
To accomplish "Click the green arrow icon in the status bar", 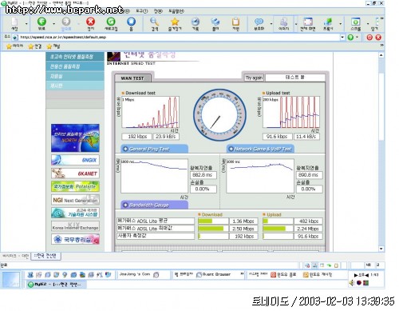I will [330, 265].
